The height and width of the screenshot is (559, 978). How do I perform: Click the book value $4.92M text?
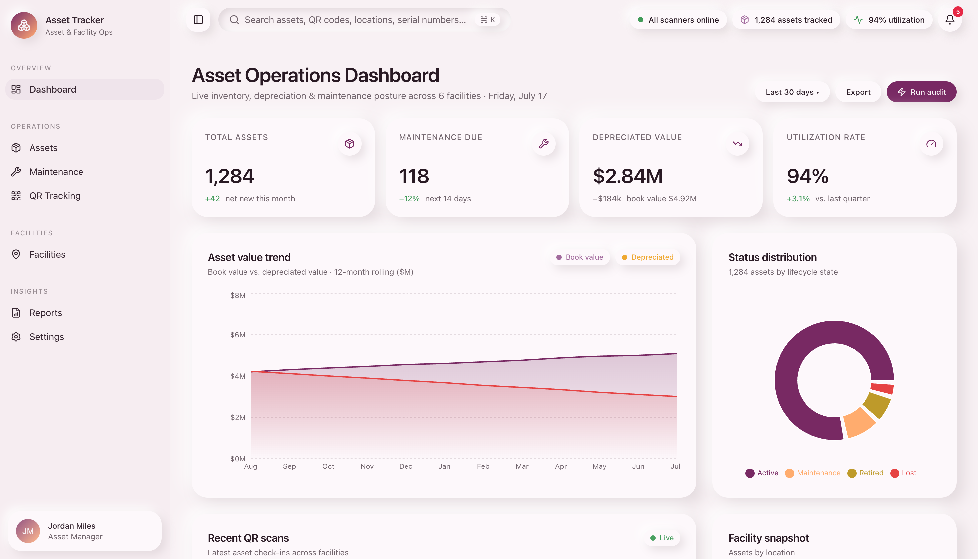661,199
